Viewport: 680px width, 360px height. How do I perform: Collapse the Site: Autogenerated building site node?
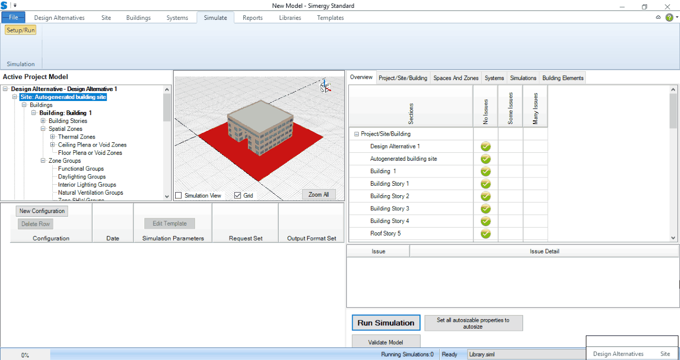pyautogui.click(x=15, y=97)
